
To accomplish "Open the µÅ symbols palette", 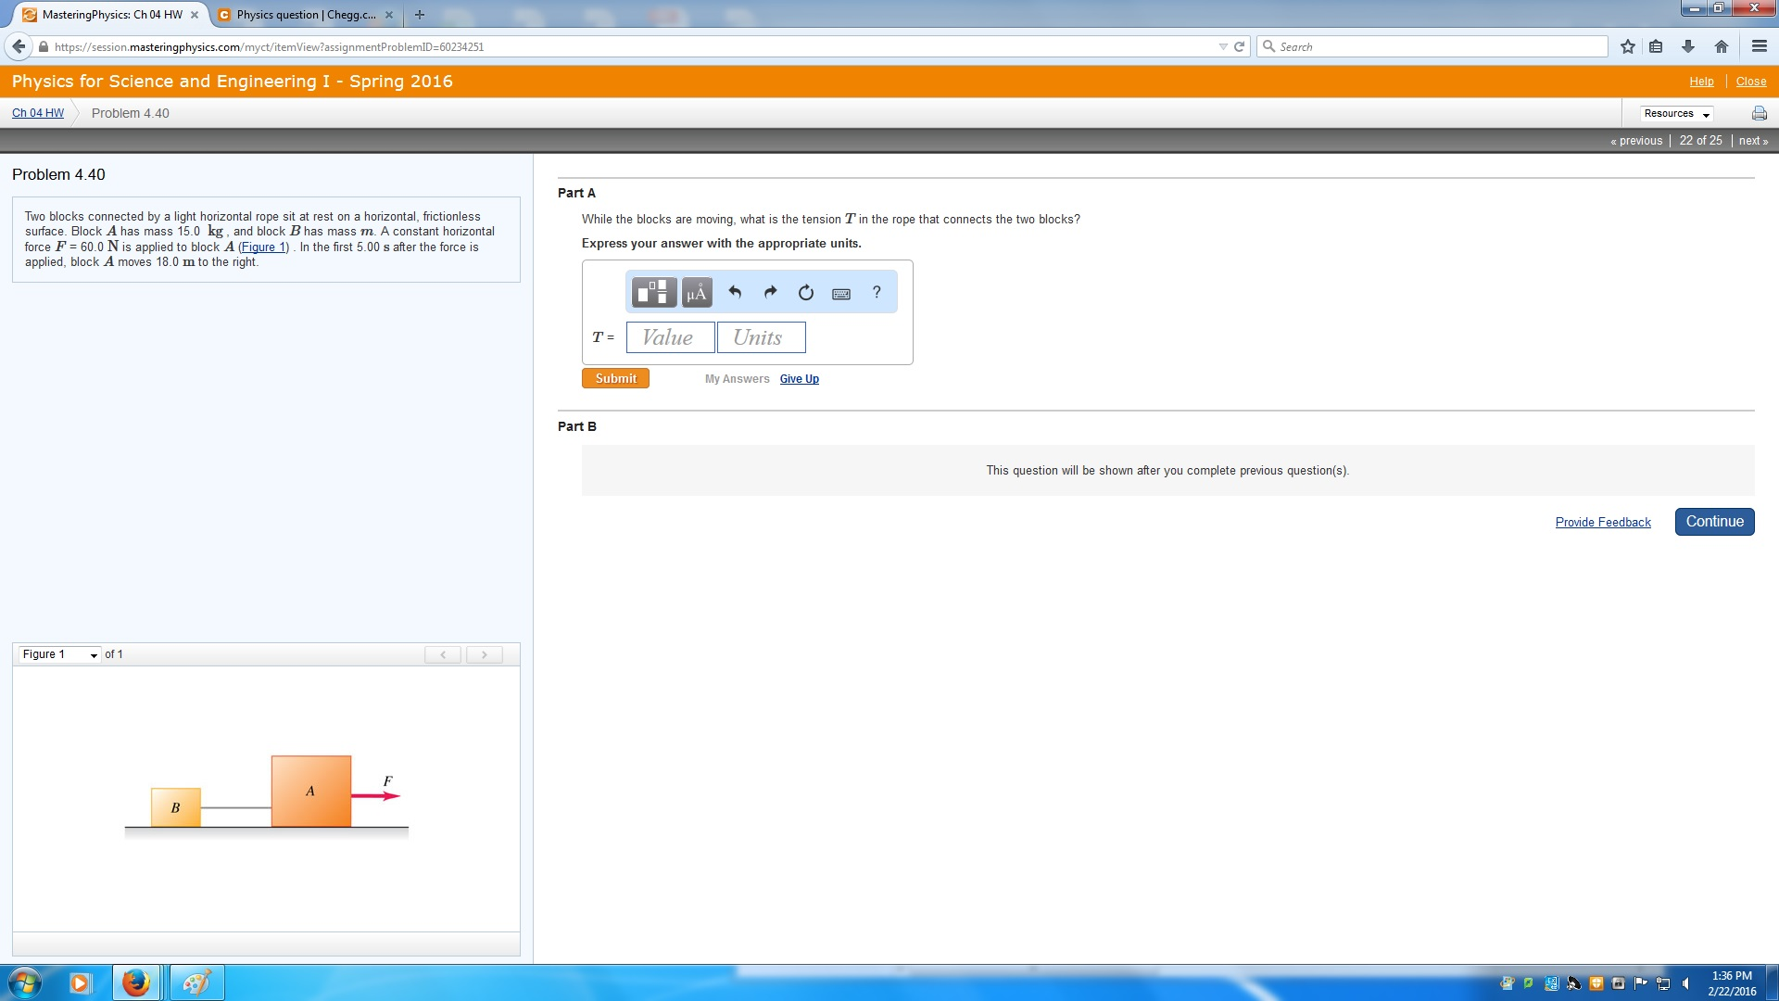I will (697, 293).
